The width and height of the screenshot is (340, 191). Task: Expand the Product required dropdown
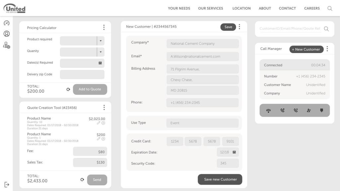tap(101, 41)
